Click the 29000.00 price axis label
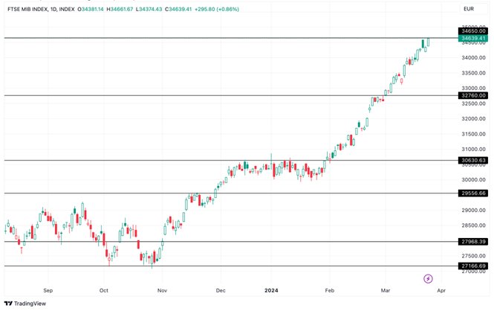 473,210
